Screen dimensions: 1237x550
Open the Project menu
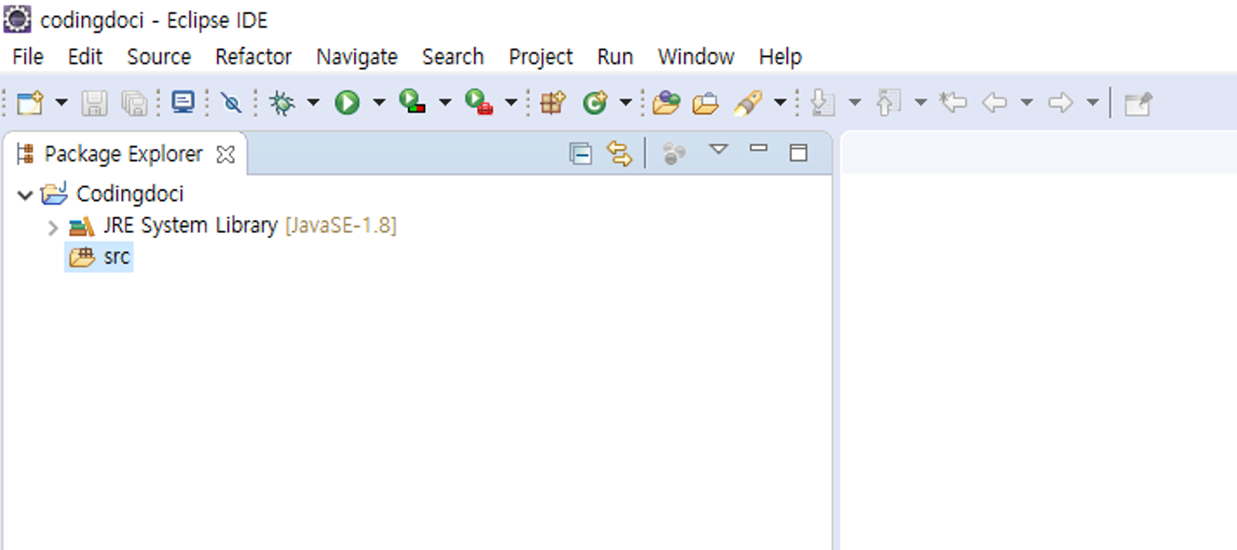click(541, 57)
